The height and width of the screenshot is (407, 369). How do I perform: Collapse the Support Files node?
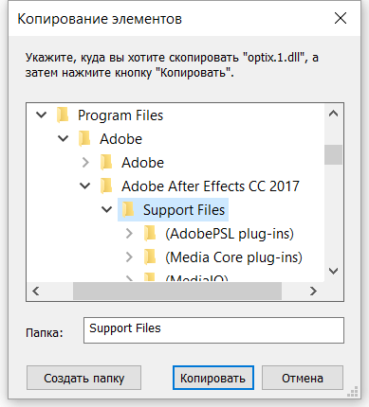tap(106, 210)
